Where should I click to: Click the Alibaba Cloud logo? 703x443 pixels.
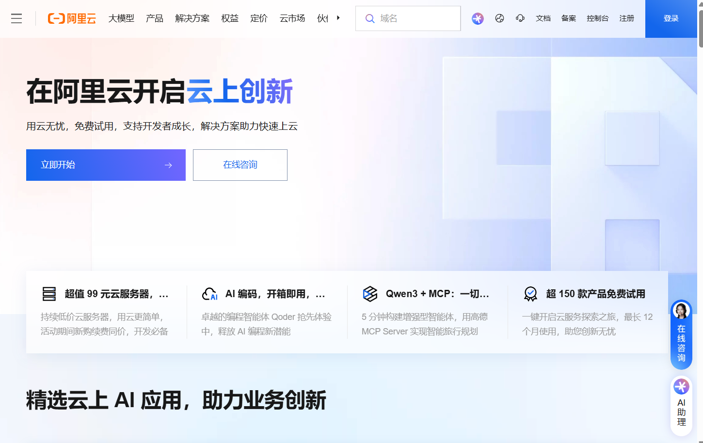71,18
